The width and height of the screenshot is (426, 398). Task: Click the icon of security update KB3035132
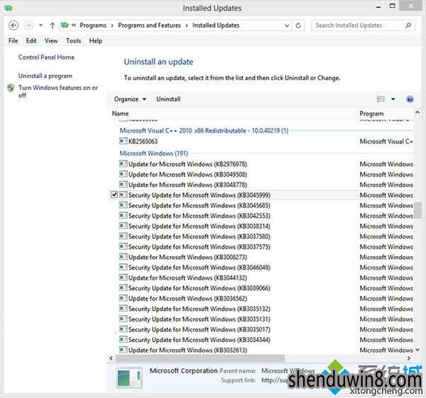[x=124, y=309]
